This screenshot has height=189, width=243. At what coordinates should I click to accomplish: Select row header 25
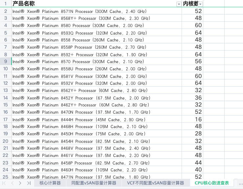pyautogui.click(x=6, y=177)
